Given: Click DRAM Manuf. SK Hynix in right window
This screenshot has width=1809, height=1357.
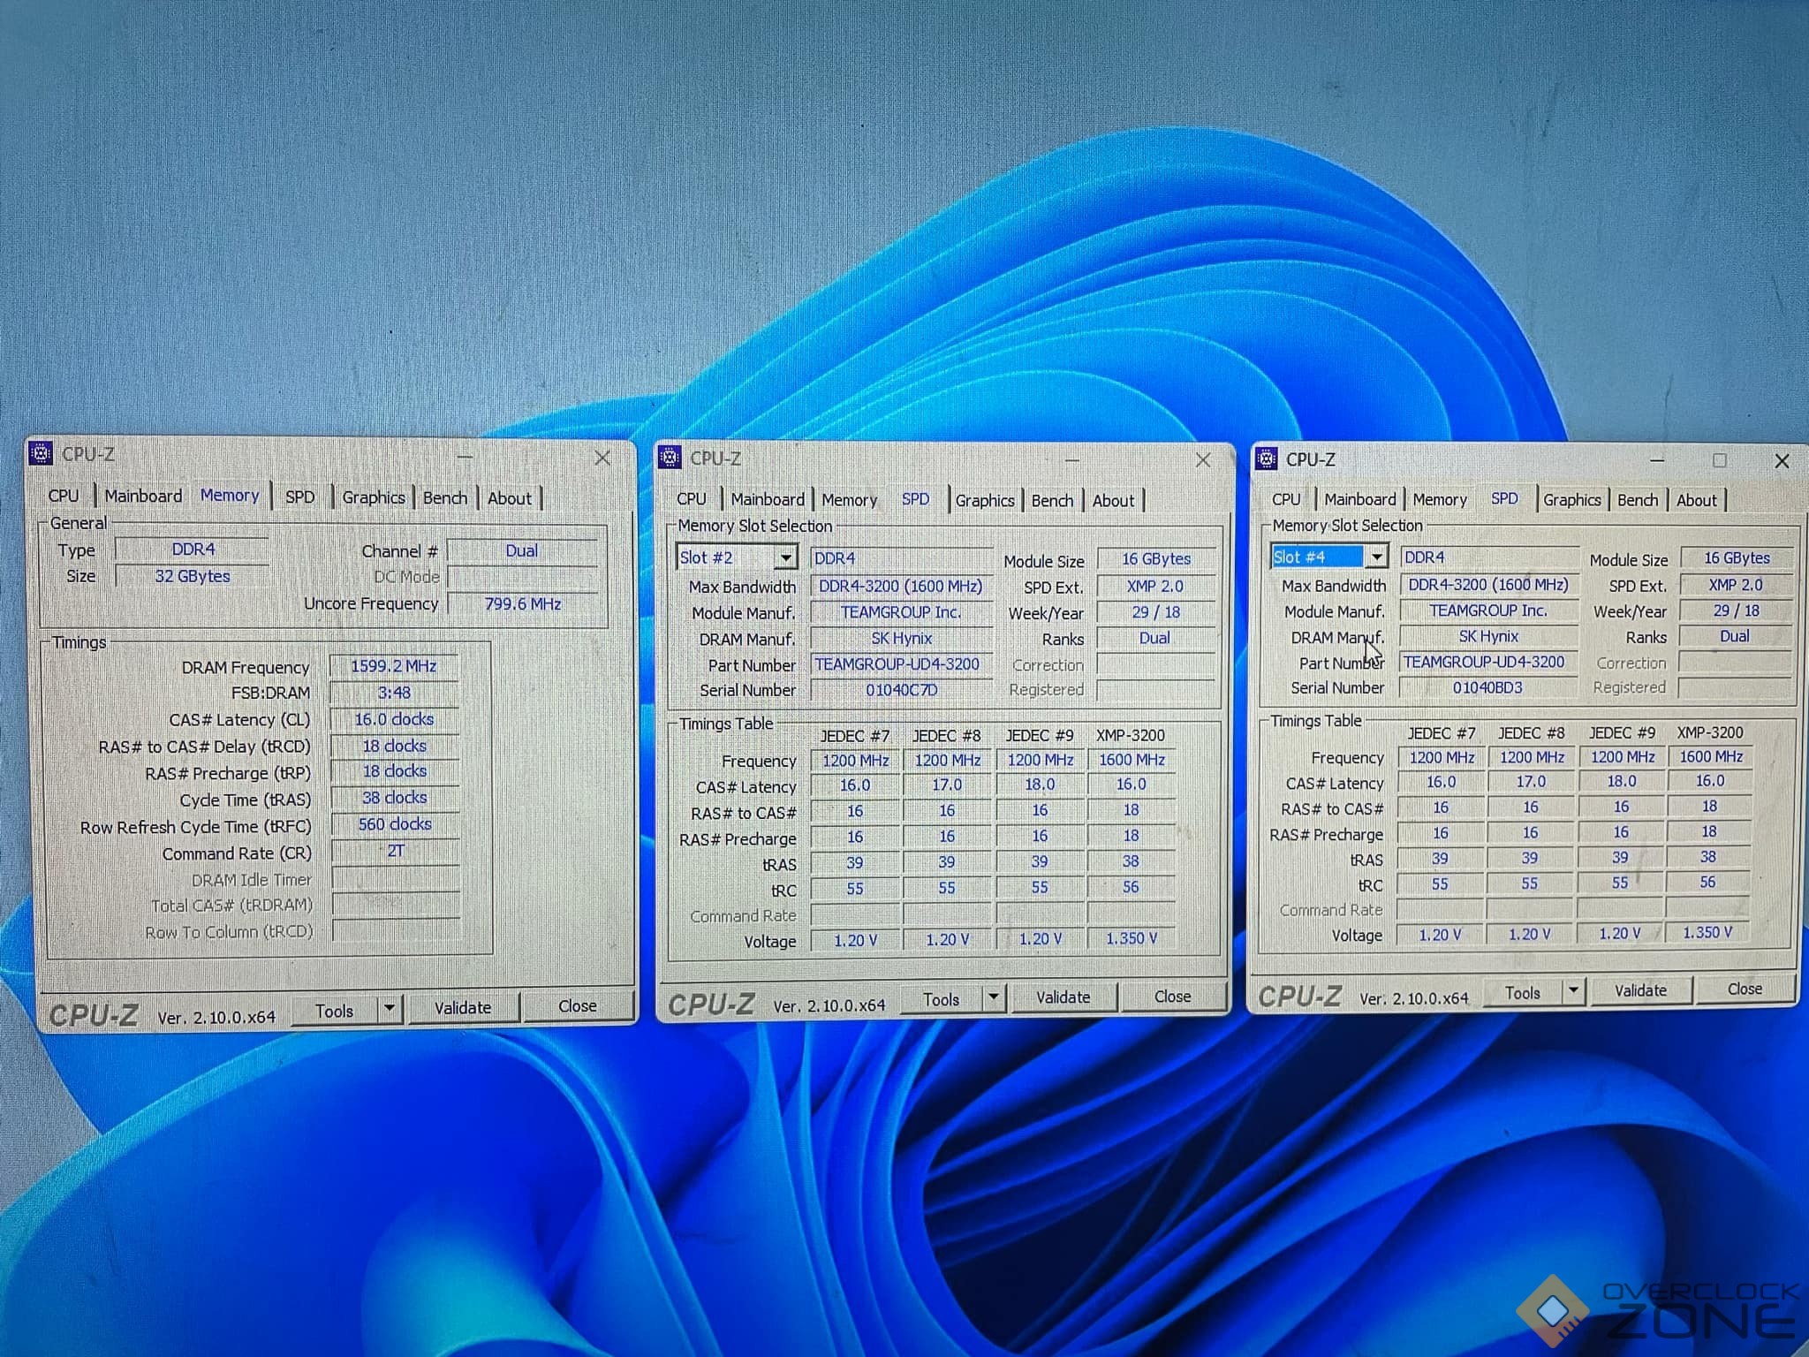Looking at the screenshot, I should [x=1488, y=636].
